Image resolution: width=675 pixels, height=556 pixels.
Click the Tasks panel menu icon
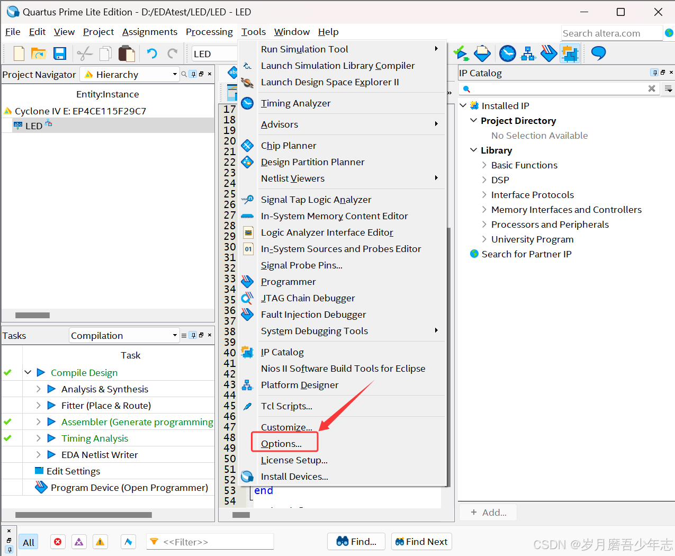pos(184,335)
